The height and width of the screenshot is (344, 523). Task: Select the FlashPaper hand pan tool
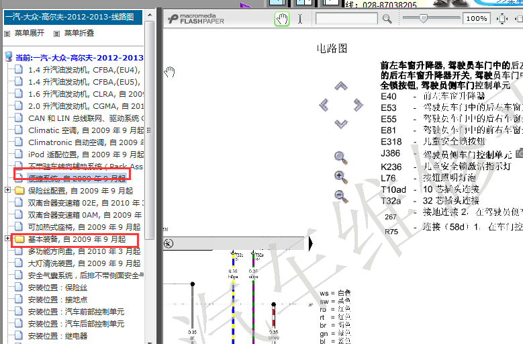pyautogui.click(x=281, y=19)
